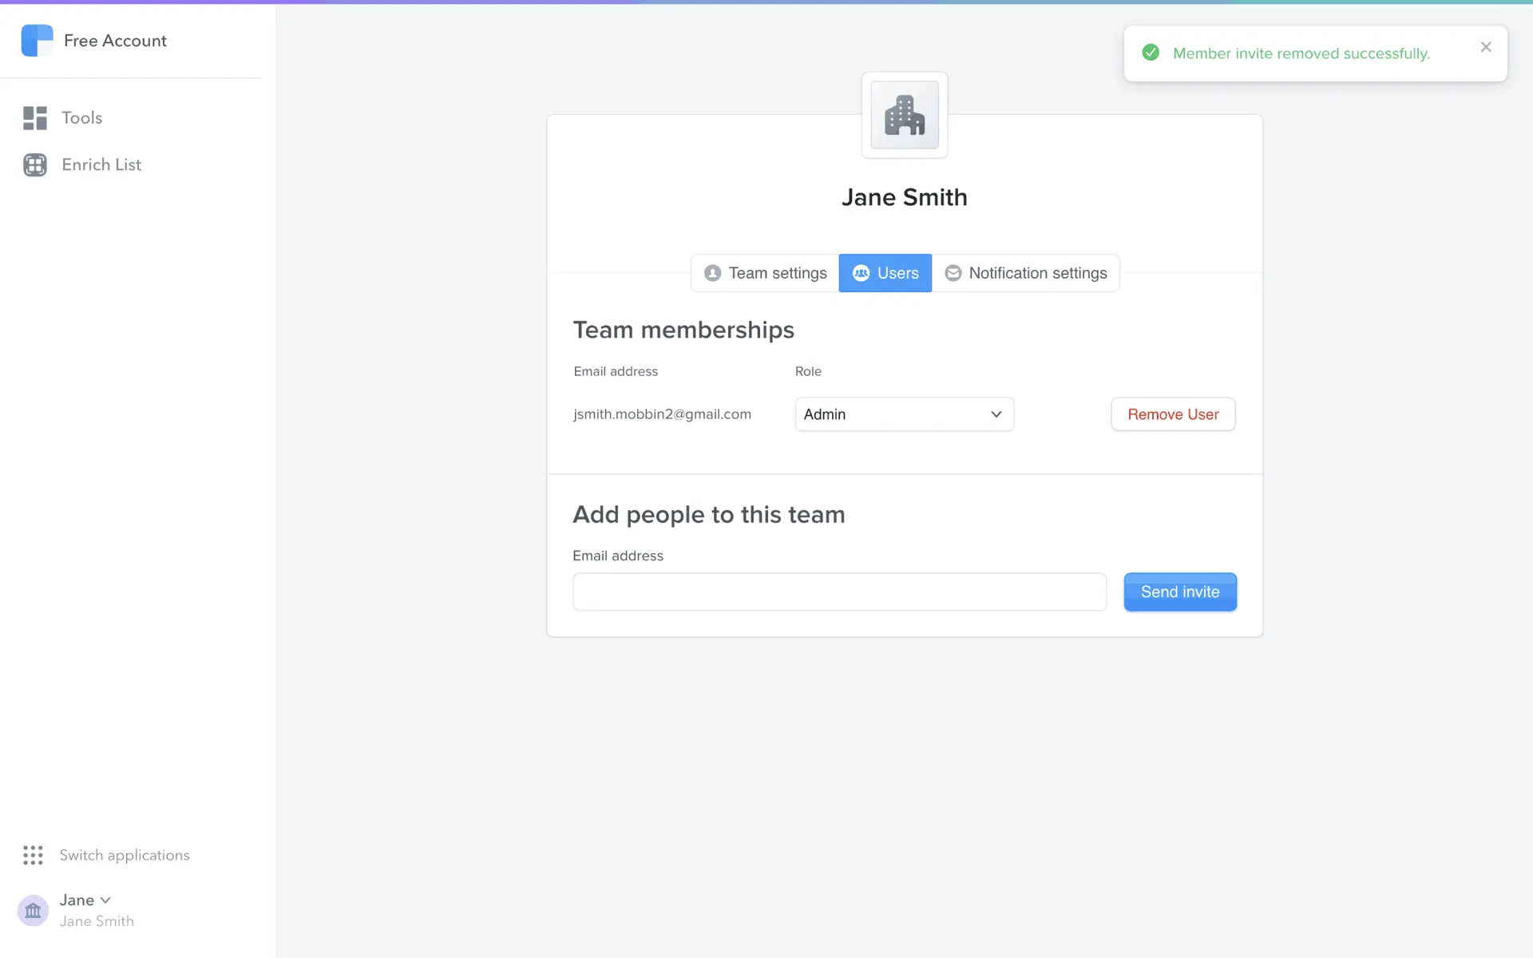Viewport: 1533px width, 958px height.
Task: Open Tools in the sidebar
Action: (81, 118)
